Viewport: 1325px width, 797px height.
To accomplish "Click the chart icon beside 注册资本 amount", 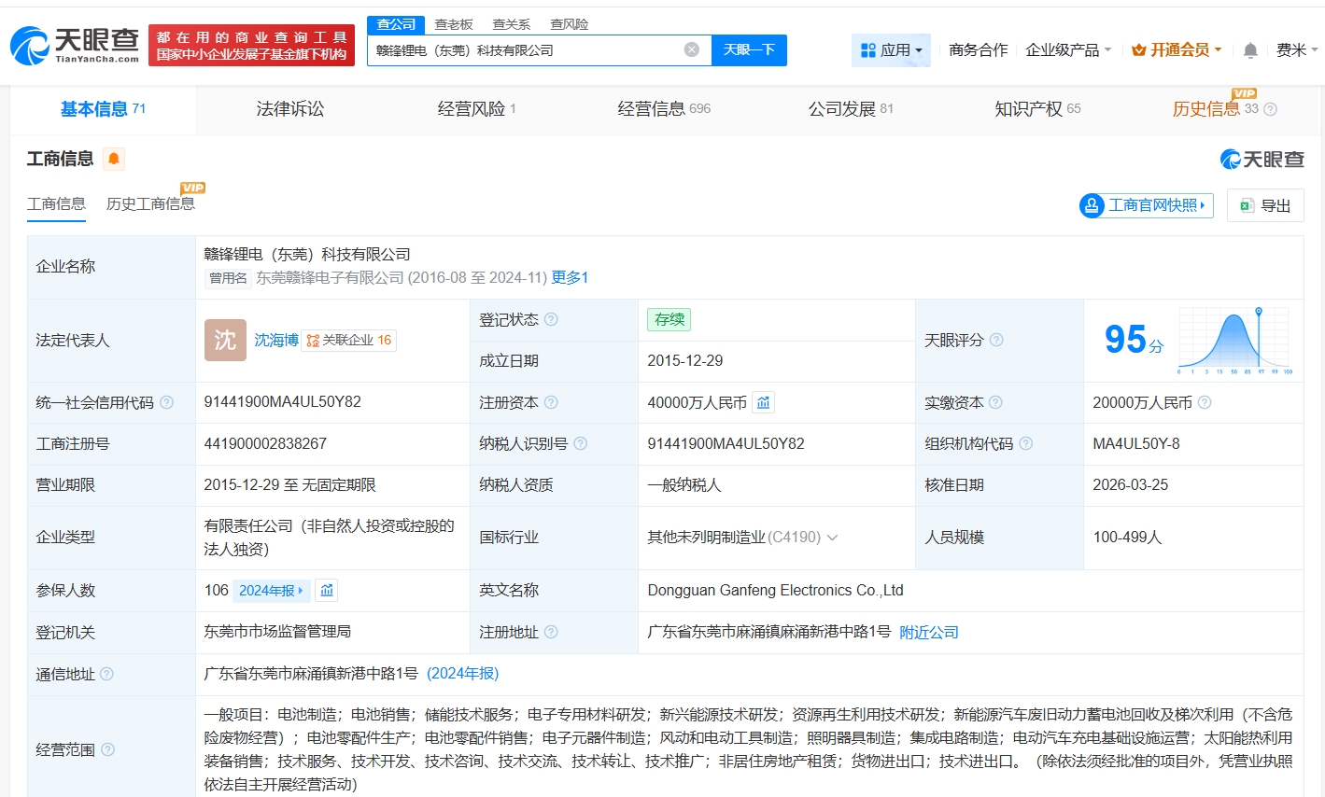I will [x=764, y=401].
